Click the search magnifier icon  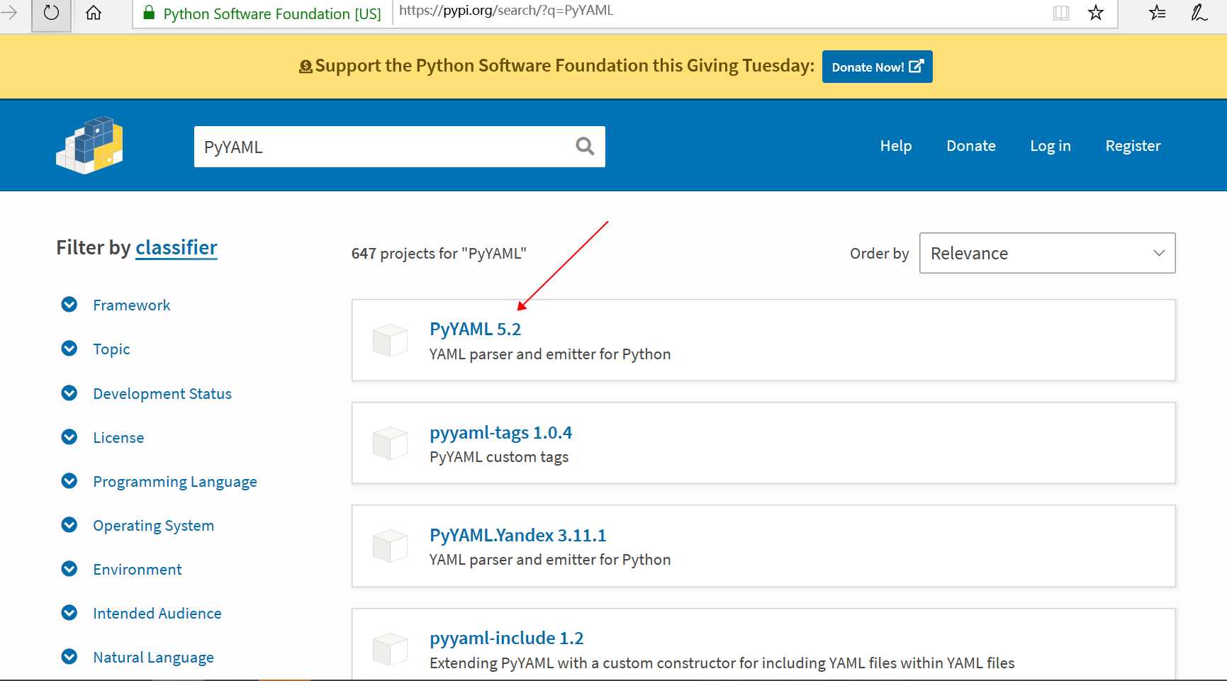click(585, 146)
